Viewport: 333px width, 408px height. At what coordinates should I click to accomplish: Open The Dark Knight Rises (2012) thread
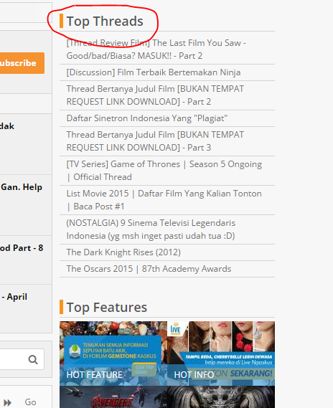coord(123,252)
